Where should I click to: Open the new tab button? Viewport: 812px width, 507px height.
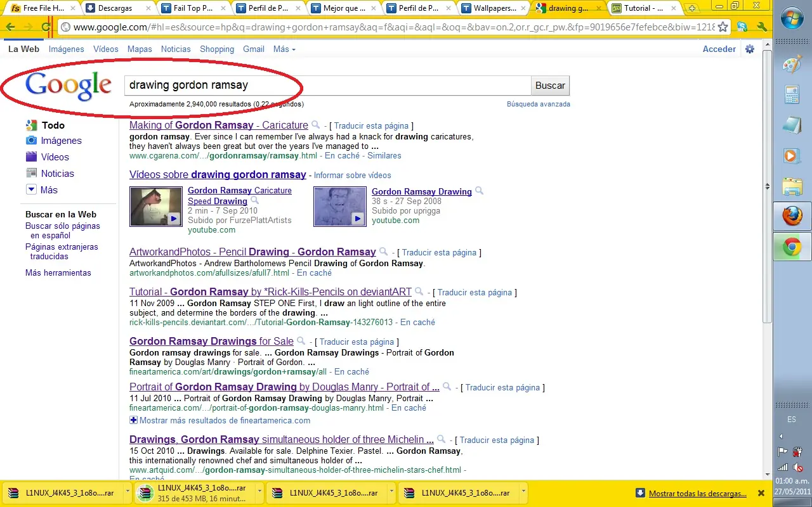tap(692, 8)
